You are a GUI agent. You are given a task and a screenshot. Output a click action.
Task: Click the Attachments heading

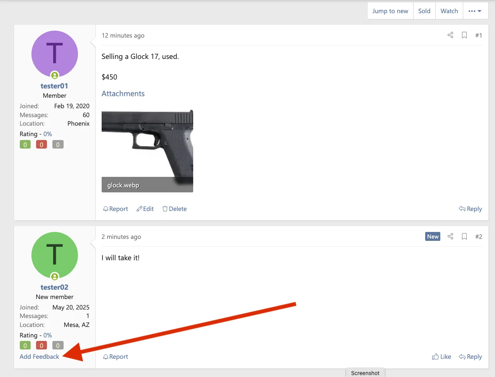click(x=123, y=94)
